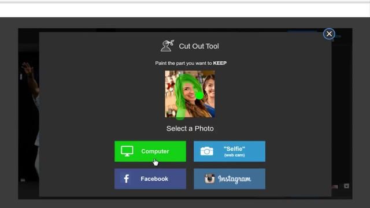The width and height of the screenshot is (370, 208).
Task: Choose the Instagram photo source button
Action: [230, 179]
